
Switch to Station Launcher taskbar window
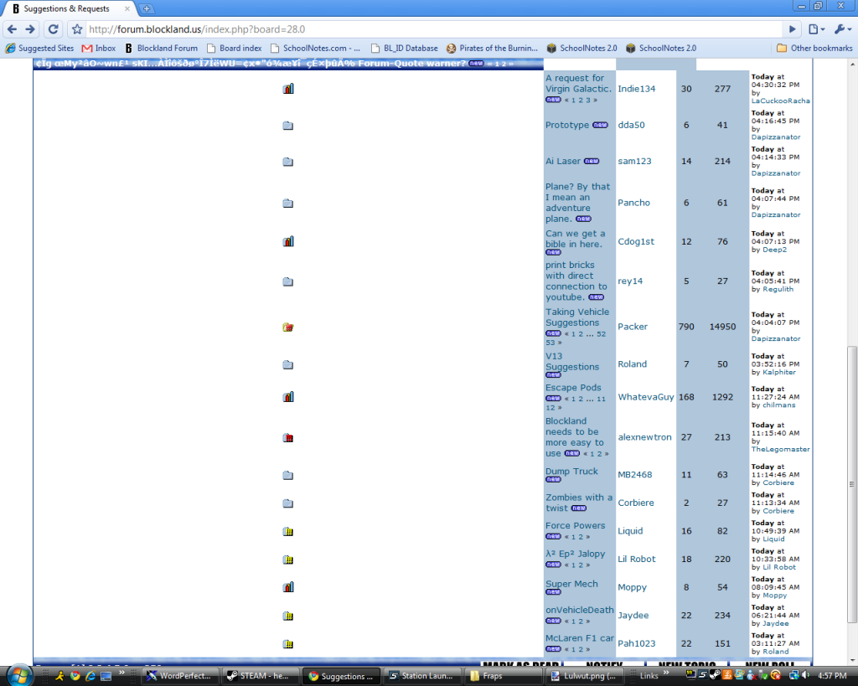tap(423, 676)
